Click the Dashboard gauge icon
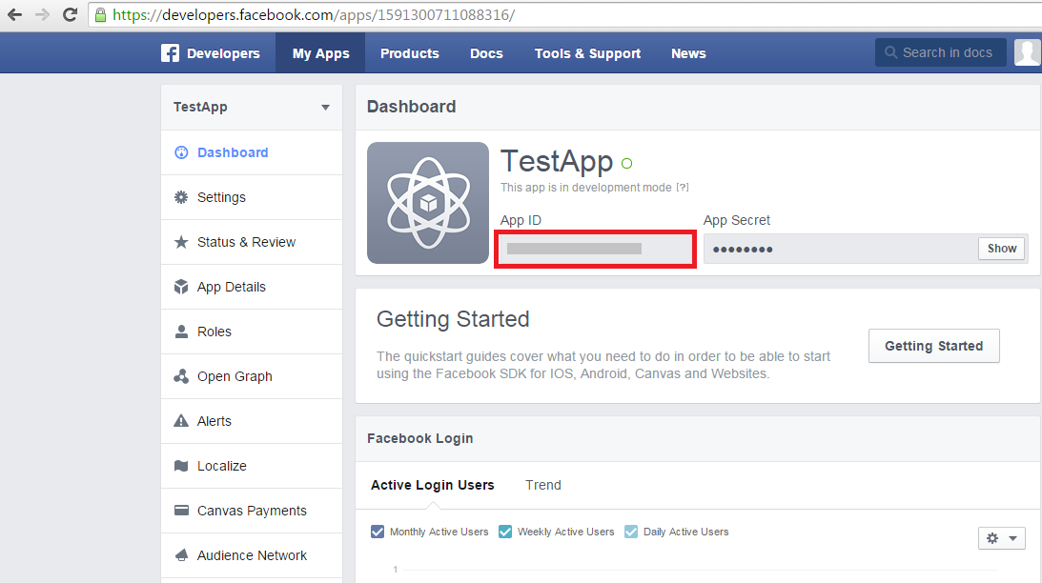Image resolution: width=1042 pixels, height=583 pixels. click(x=181, y=152)
